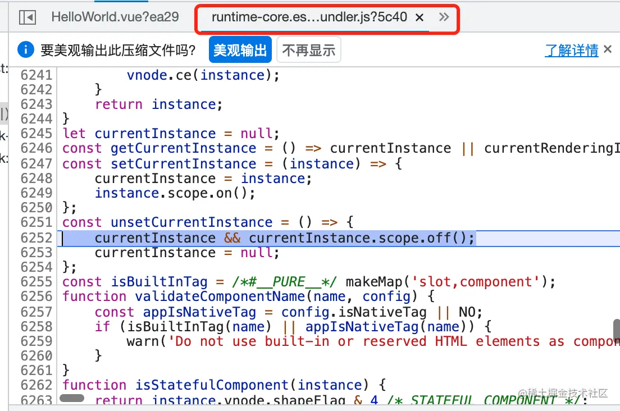The width and height of the screenshot is (620, 411).
Task: Show more tabs via the double chevron
Action: coord(444,17)
